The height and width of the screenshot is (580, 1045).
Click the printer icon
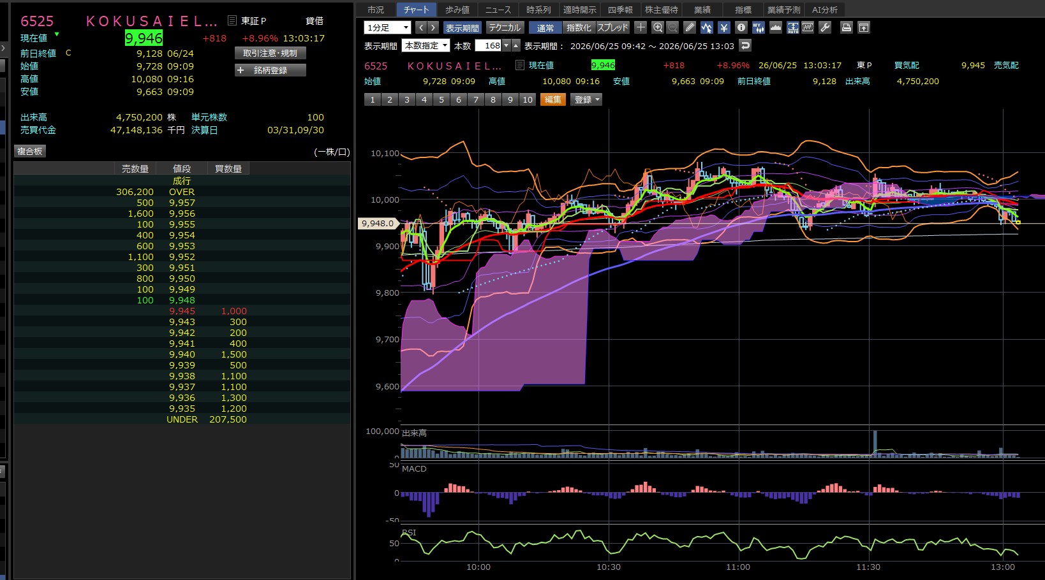(x=846, y=27)
